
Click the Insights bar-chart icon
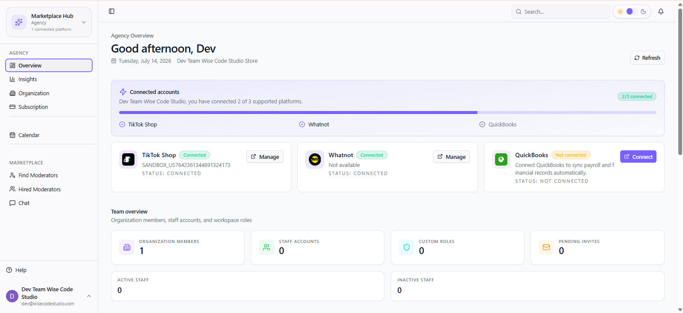tap(12, 79)
